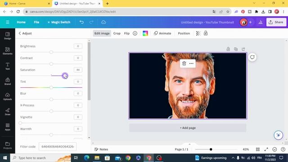Open File Explorer from the taskbar
This screenshot has height=162, width=288.
pyautogui.click(x=97, y=158)
